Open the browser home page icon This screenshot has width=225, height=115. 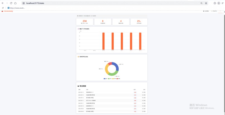[x=15, y=3]
